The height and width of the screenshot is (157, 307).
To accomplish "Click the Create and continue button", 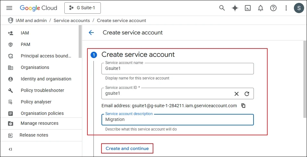I will point(127,148).
